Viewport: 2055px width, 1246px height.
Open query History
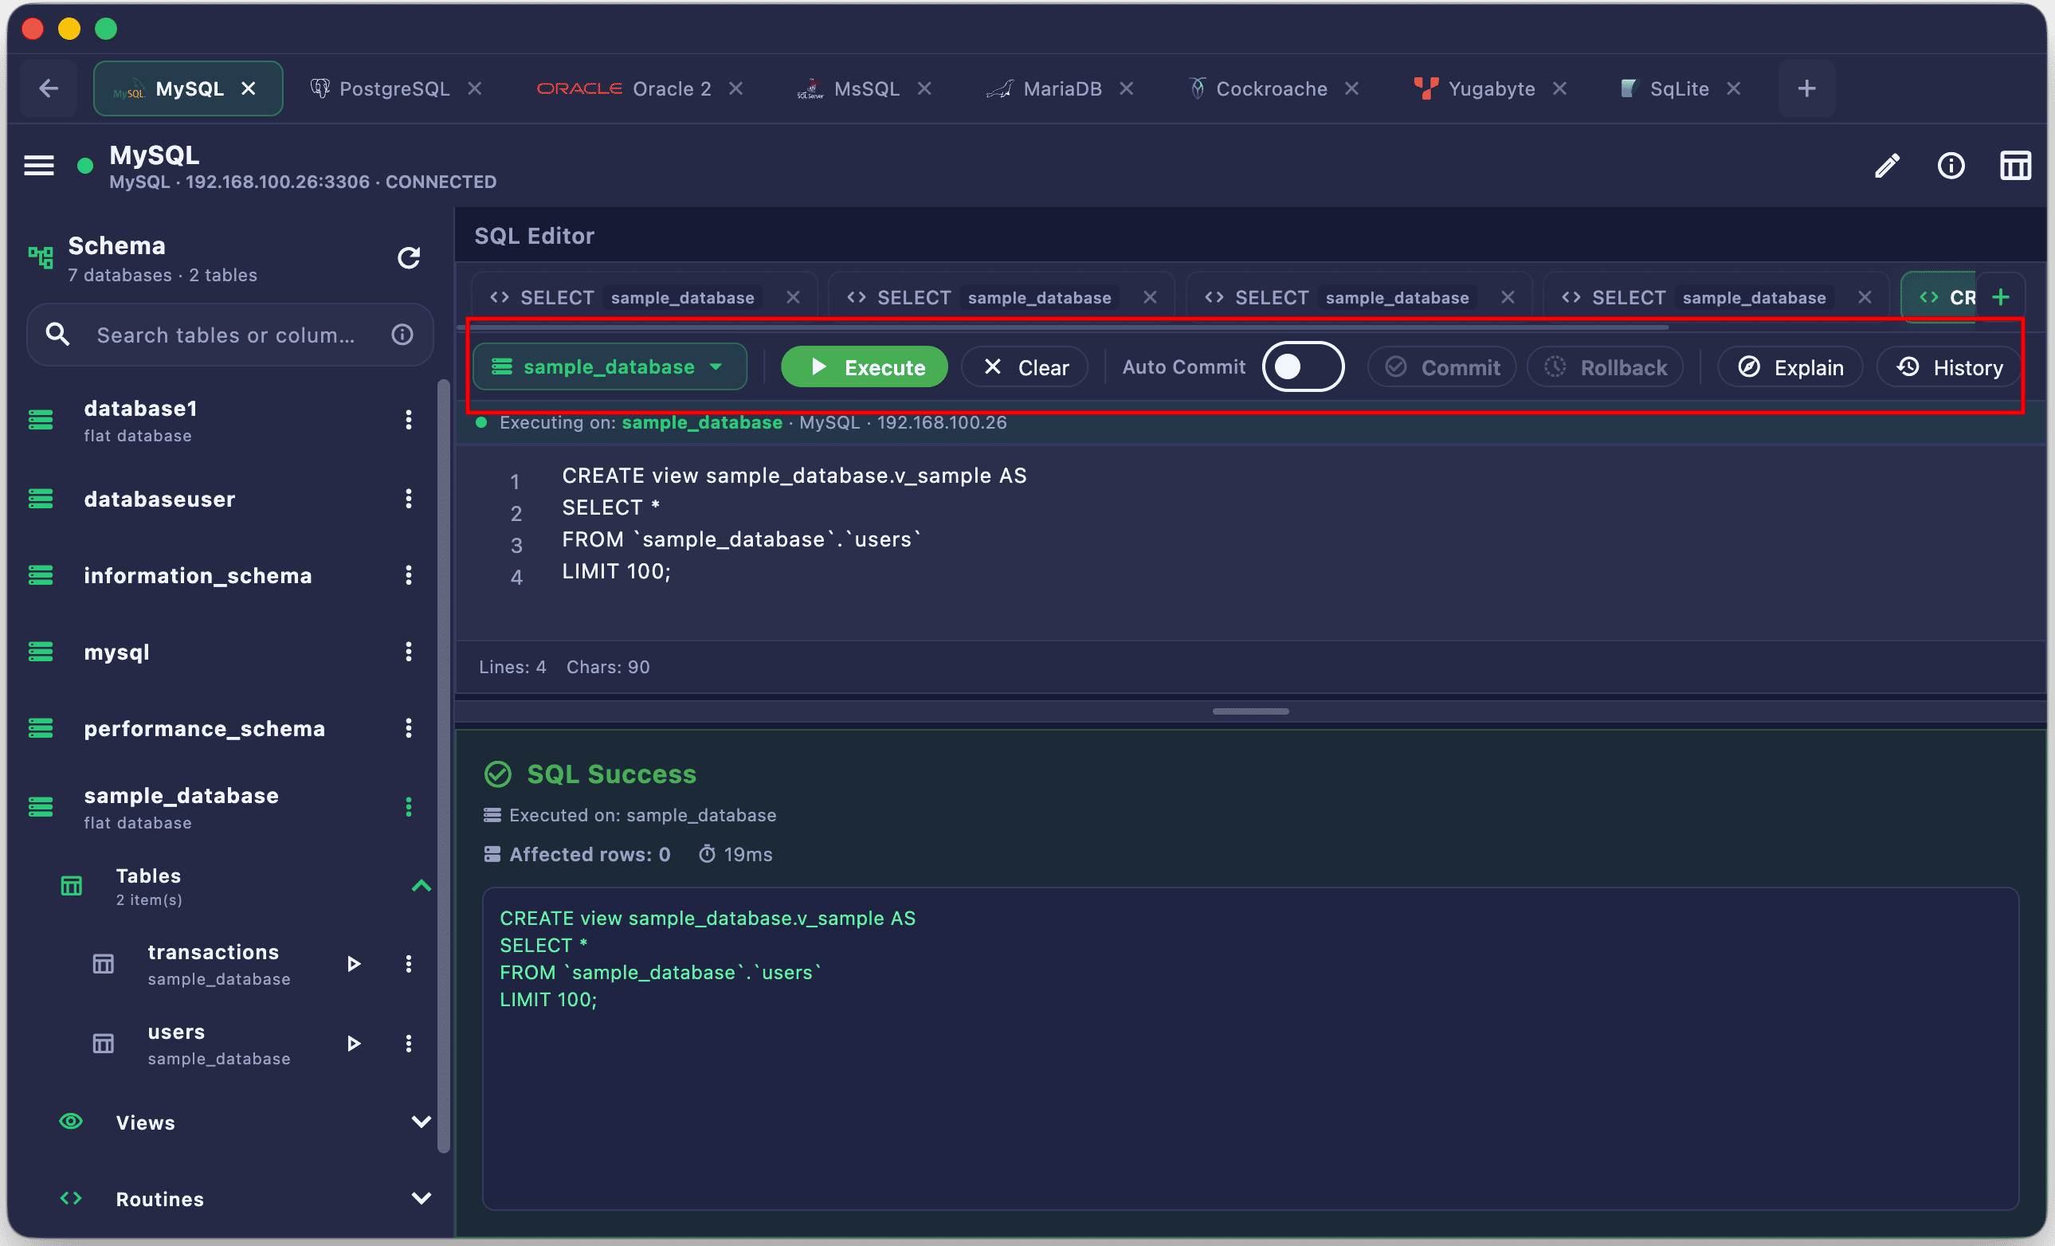click(1948, 368)
